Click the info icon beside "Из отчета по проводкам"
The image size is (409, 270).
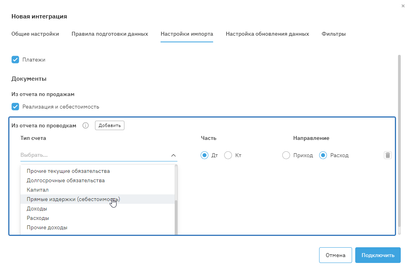click(x=86, y=125)
